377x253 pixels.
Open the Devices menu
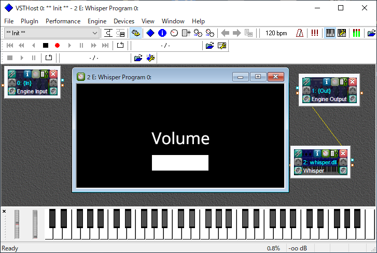coord(124,21)
